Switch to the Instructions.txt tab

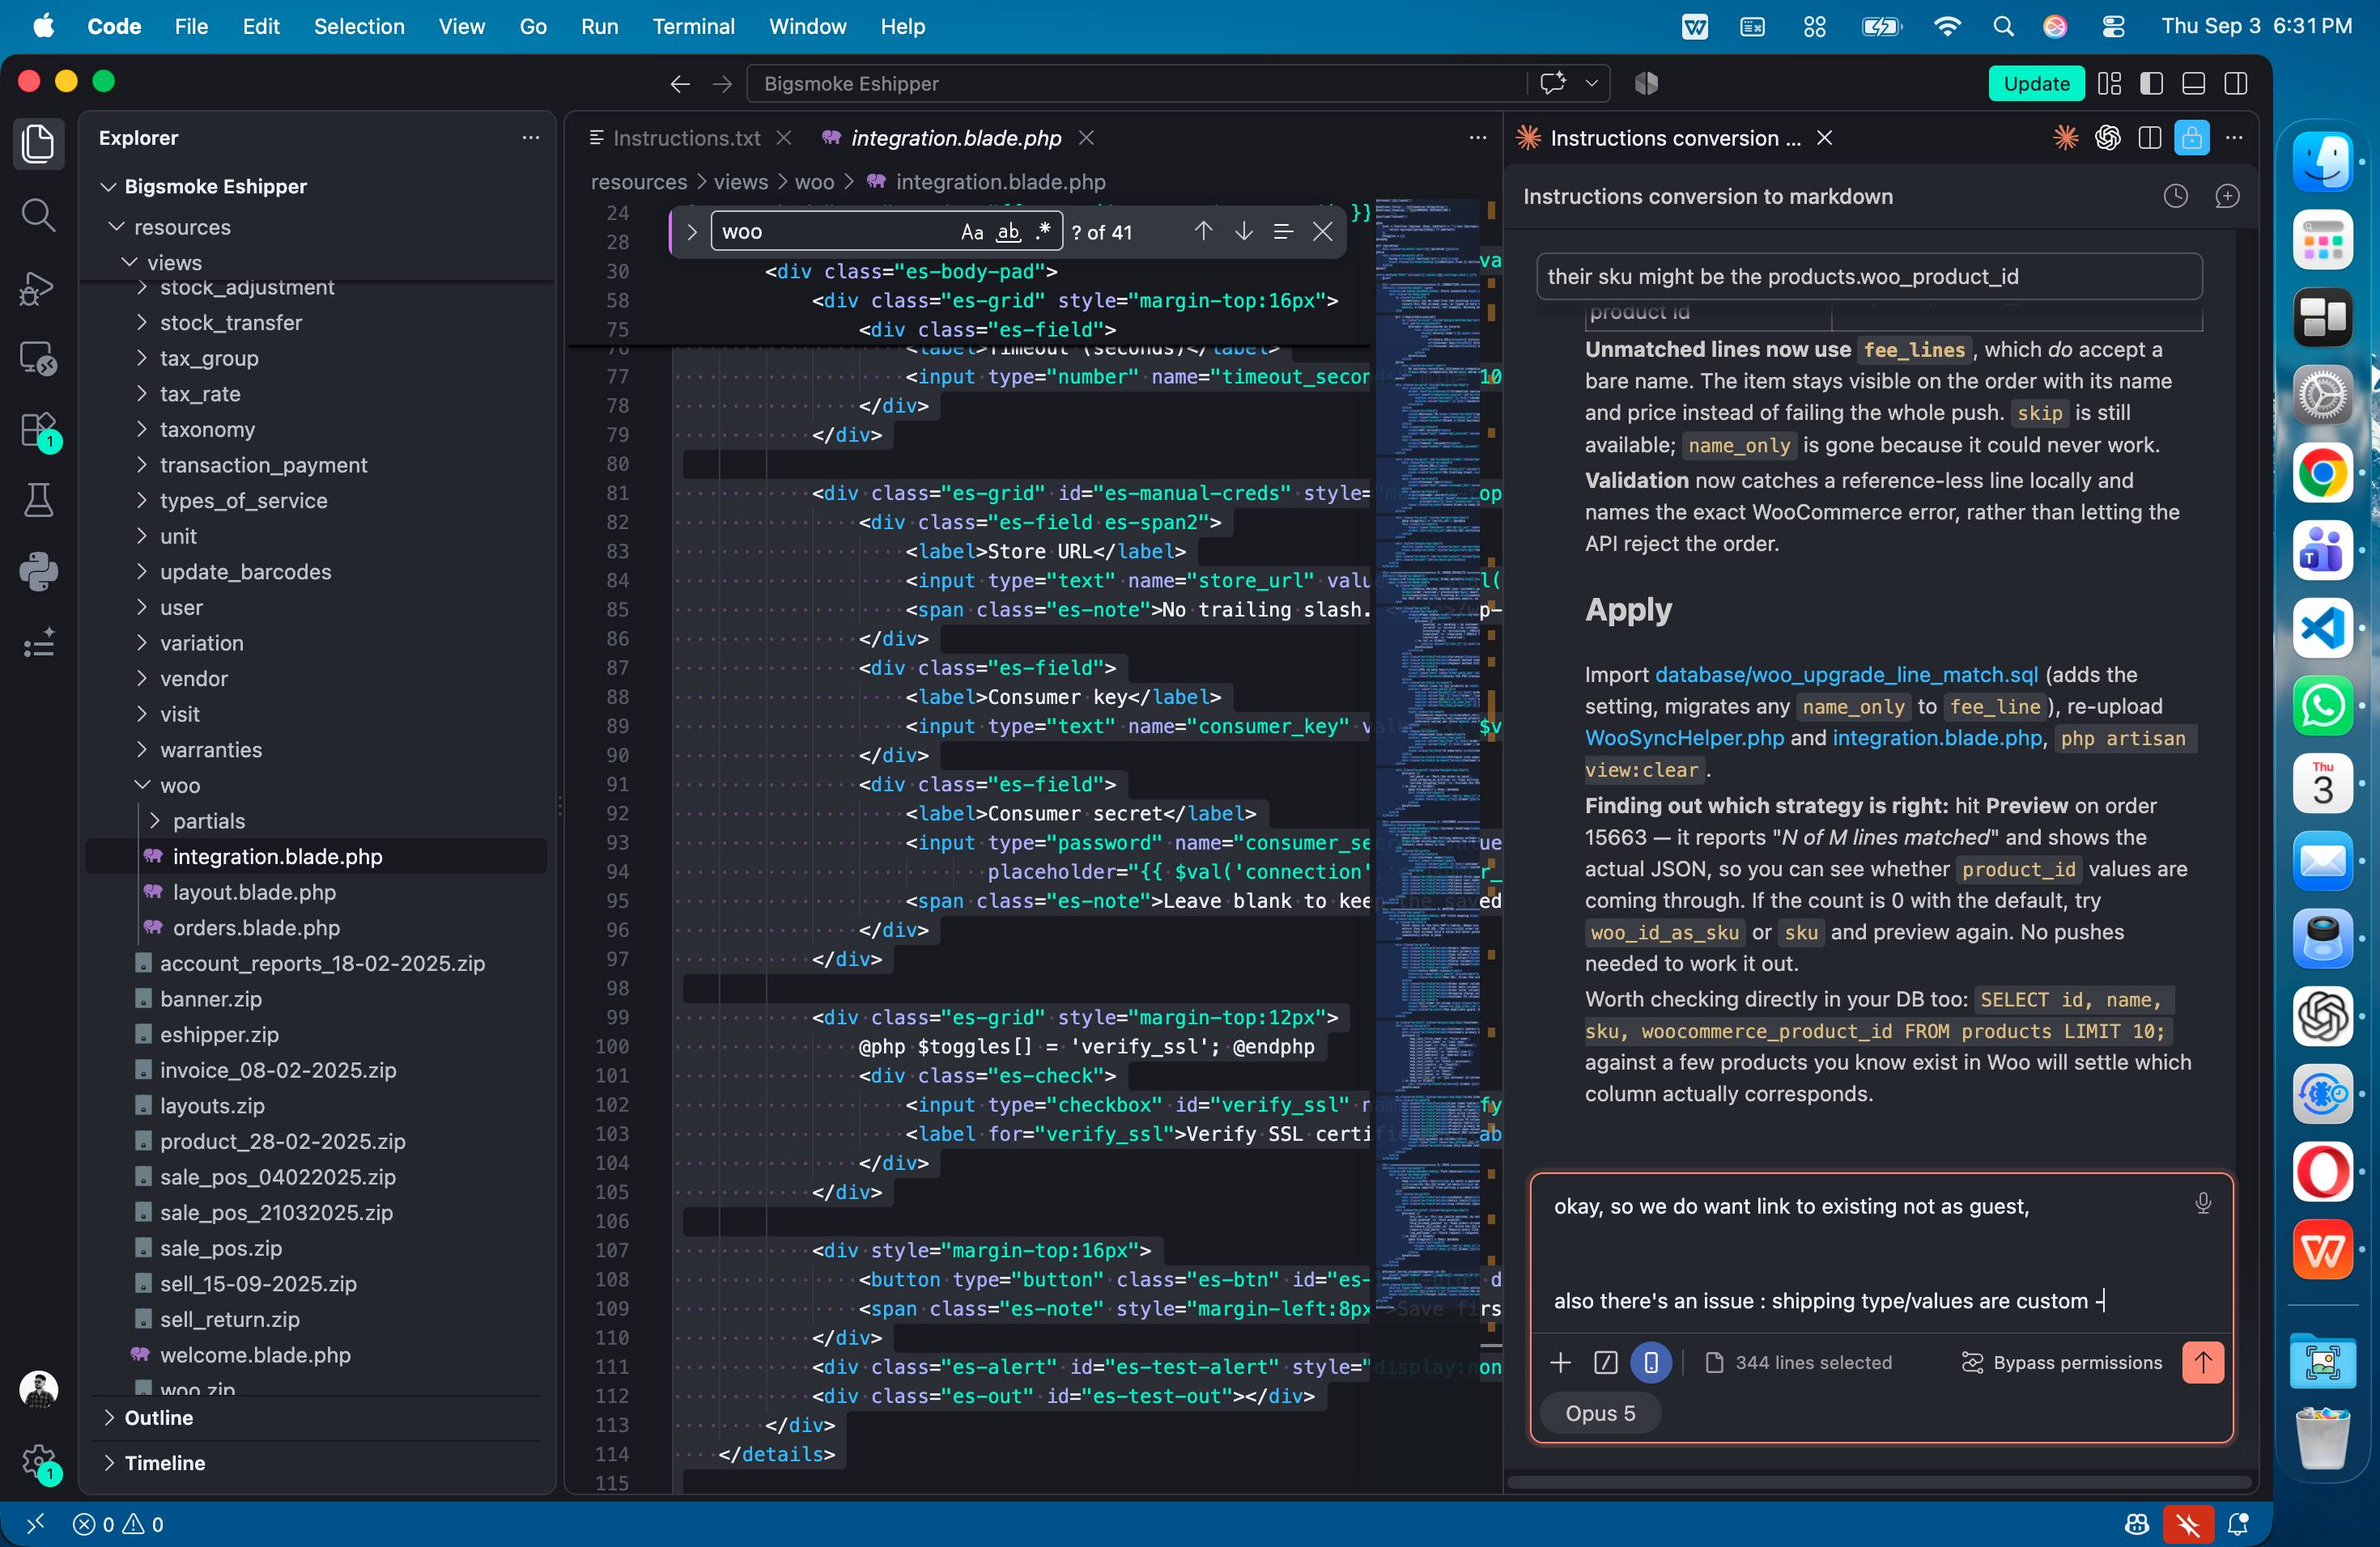[x=686, y=138]
